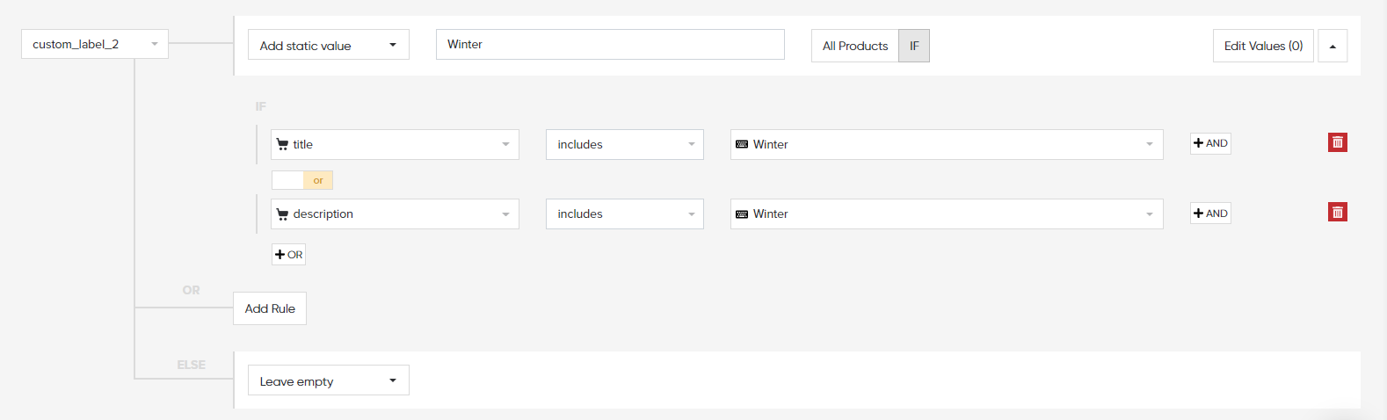Delete the title condition row
Image resolution: width=1387 pixels, height=420 pixels.
pyautogui.click(x=1337, y=142)
